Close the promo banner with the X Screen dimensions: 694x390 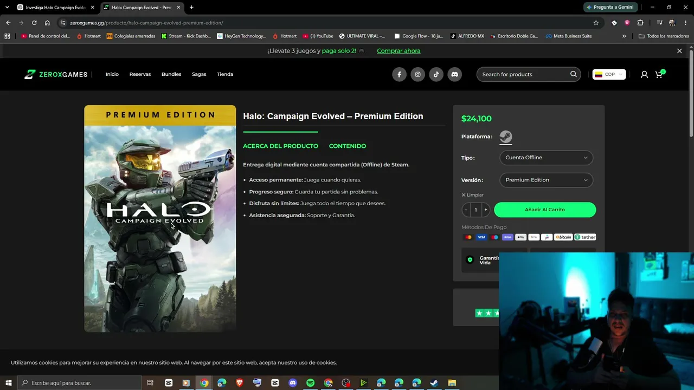679,51
